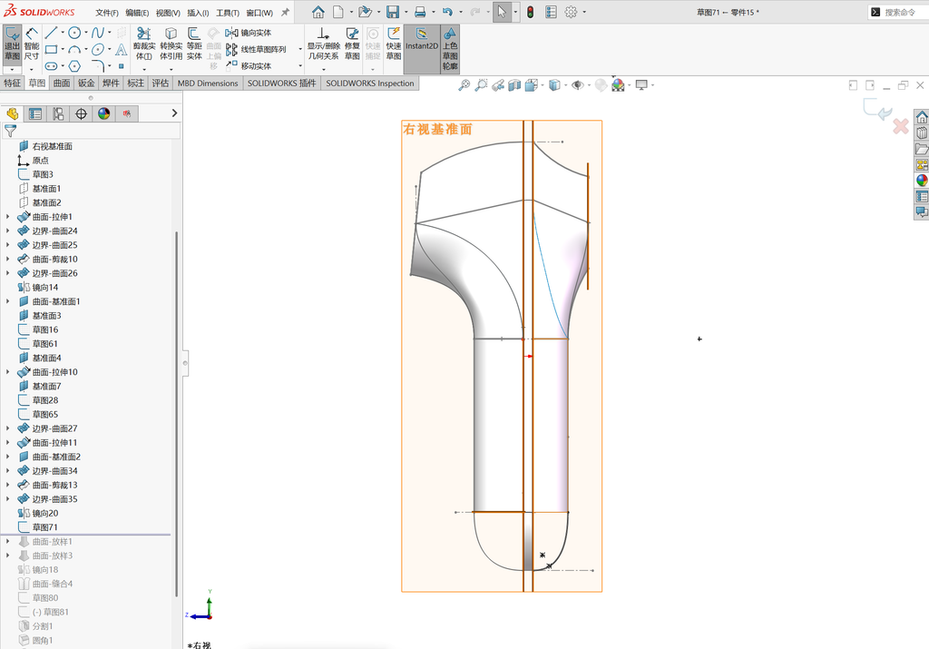This screenshot has width=929, height=649.
Task: Open the 编辑(E) menu
Action: pos(137,13)
